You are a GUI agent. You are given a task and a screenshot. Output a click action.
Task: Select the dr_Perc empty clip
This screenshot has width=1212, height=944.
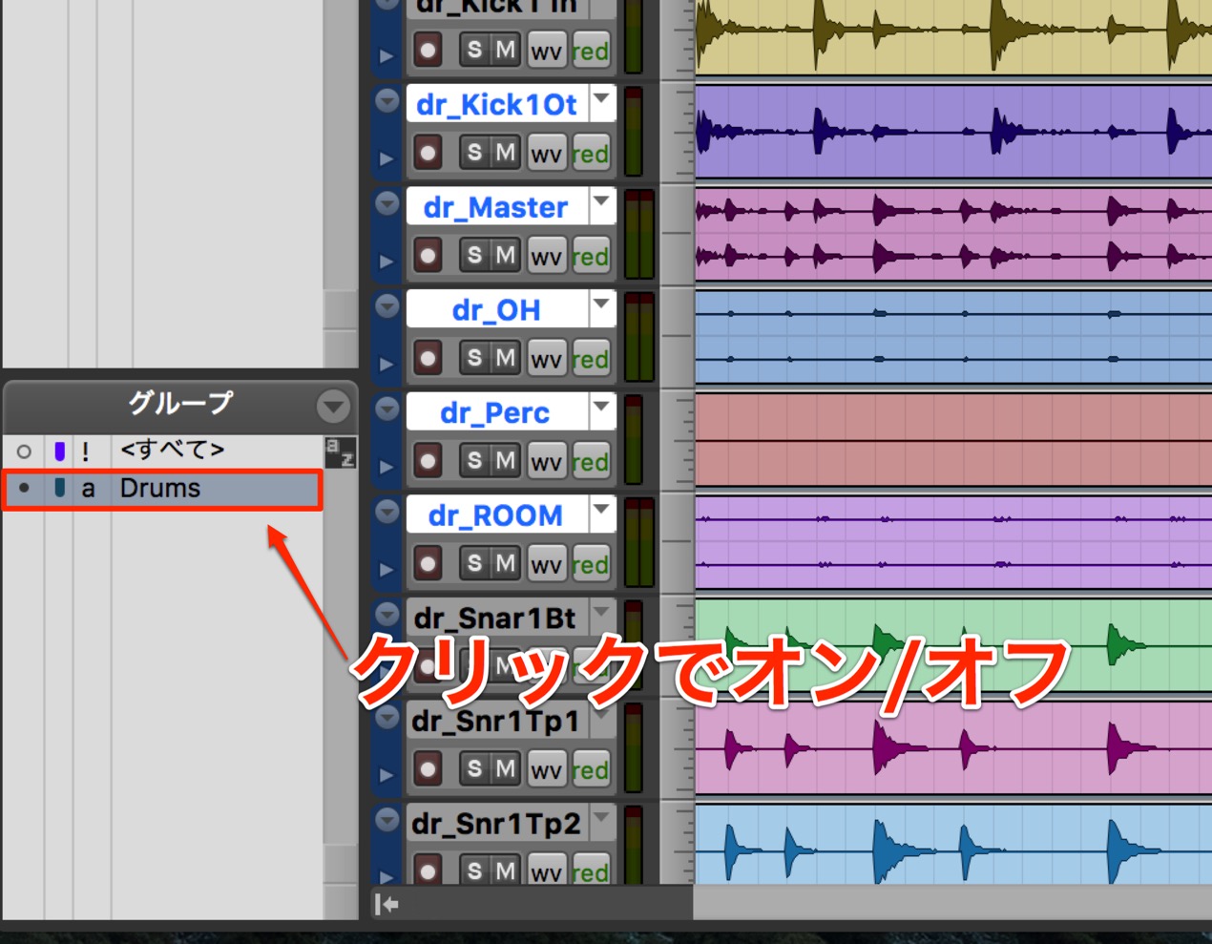tap(953, 440)
